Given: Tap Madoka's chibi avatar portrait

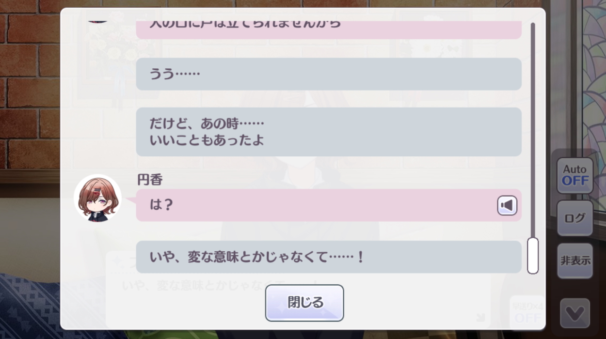Looking at the screenshot, I should (x=97, y=198).
